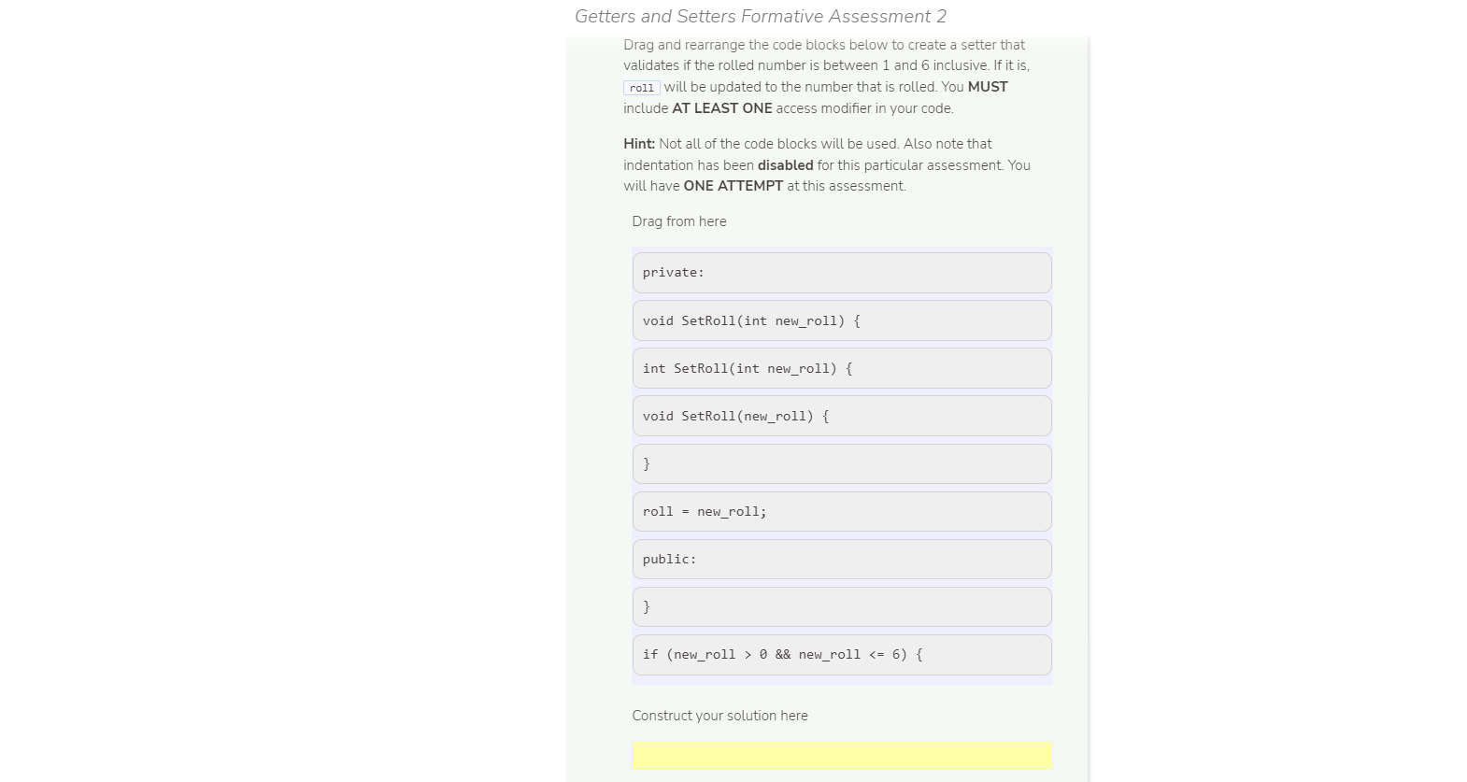
Task: Click the inline "roll" code label
Action: 642,87
